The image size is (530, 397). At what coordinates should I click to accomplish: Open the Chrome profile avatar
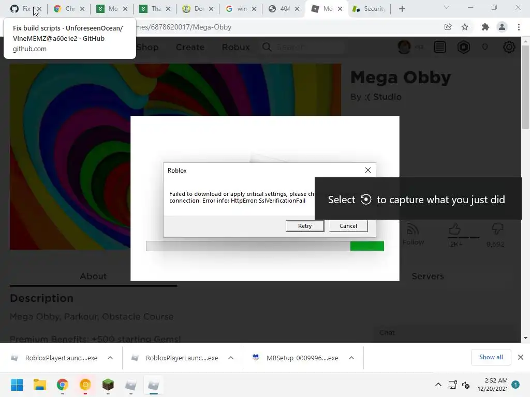[502, 27]
